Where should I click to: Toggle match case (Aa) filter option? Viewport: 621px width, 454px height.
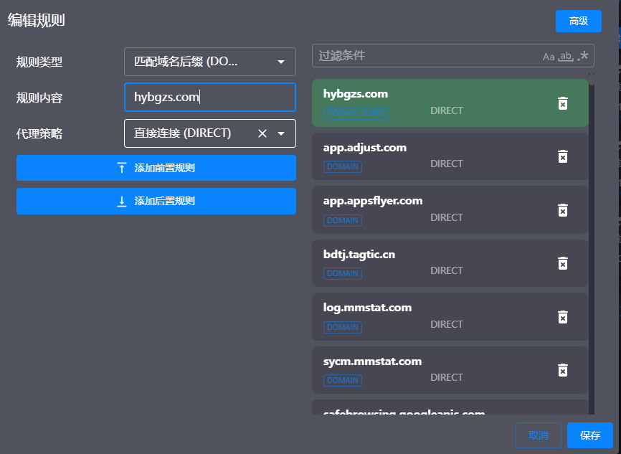[x=549, y=57]
